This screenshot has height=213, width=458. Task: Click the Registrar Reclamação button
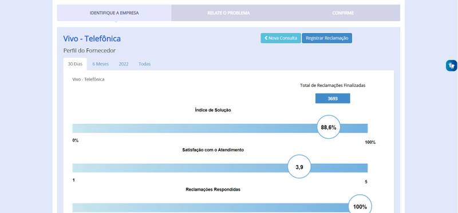coord(327,38)
